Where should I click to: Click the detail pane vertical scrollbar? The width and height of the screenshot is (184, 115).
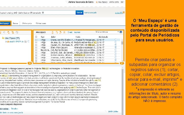point(122,91)
